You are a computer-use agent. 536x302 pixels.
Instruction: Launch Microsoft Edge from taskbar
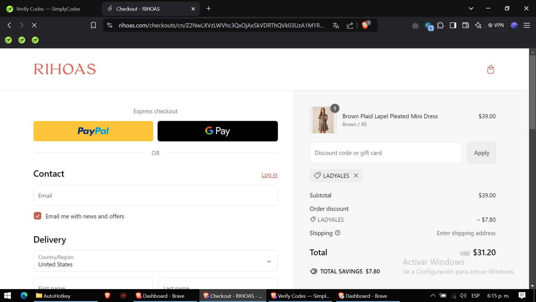pyautogui.click(x=24, y=296)
